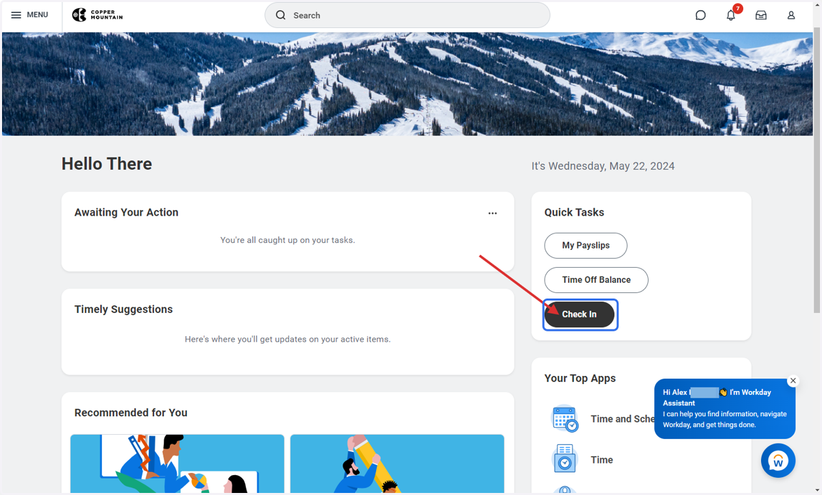Click the Quick Tasks heading
This screenshot has width=822, height=495.
(574, 212)
